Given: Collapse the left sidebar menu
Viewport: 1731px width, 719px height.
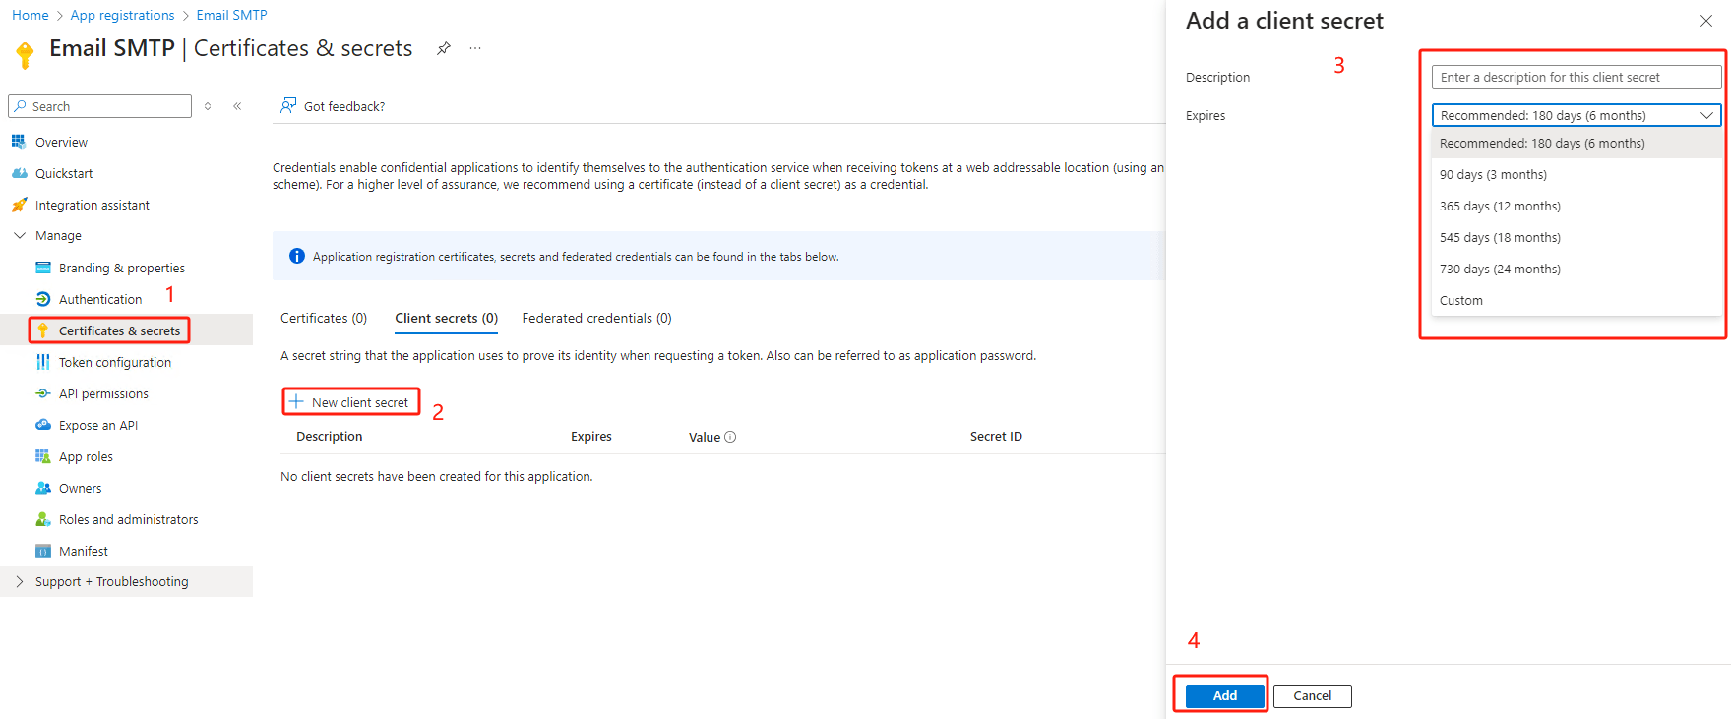Looking at the screenshot, I should 237,106.
